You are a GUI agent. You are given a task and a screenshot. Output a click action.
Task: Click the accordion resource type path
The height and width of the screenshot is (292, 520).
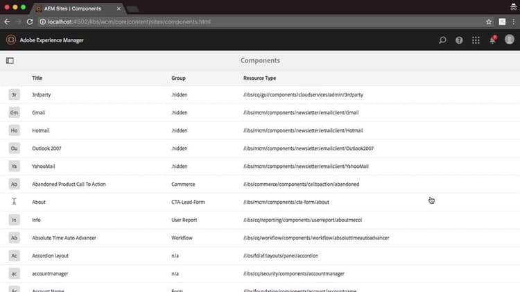281,256
